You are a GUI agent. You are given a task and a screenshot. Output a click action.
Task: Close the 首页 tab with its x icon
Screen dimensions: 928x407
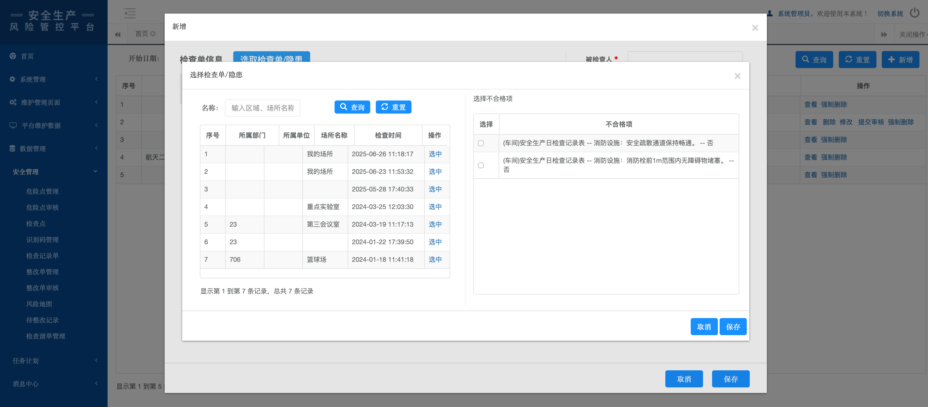153,33
